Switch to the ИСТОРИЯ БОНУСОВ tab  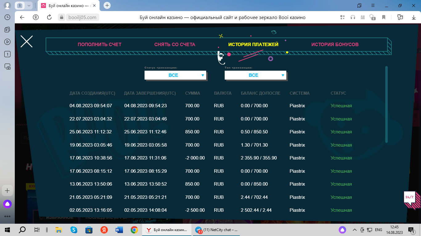pyautogui.click(x=335, y=45)
